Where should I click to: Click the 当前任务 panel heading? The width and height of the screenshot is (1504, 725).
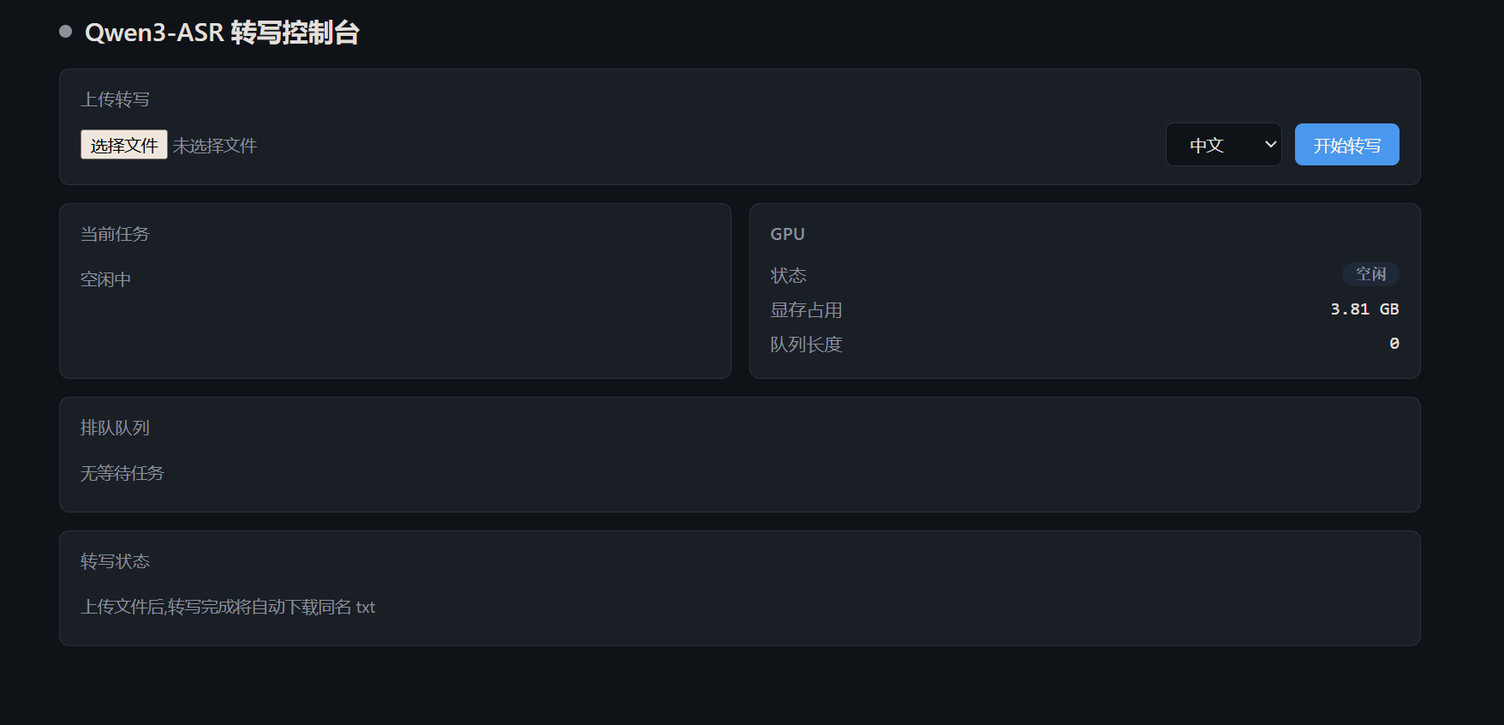(x=115, y=234)
